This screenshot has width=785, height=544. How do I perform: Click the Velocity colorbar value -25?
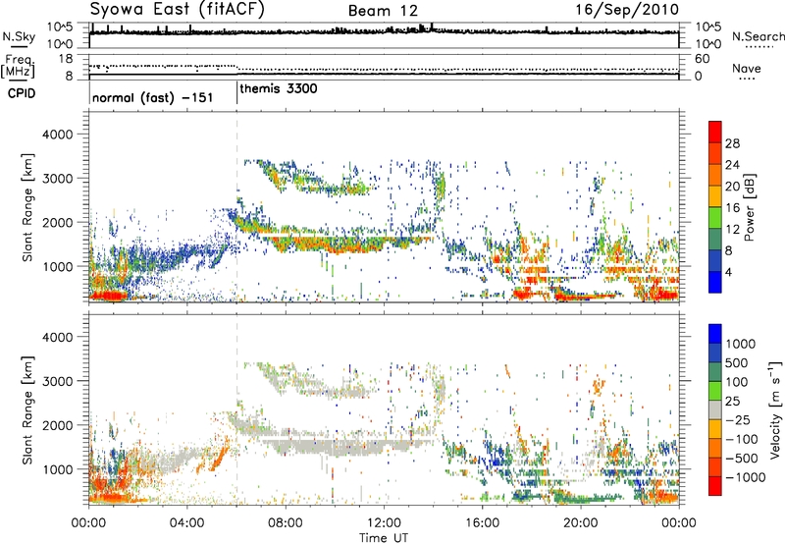[x=739, y=420]
